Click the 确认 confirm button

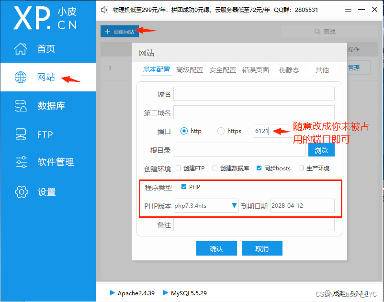click(x=216, y=249)
